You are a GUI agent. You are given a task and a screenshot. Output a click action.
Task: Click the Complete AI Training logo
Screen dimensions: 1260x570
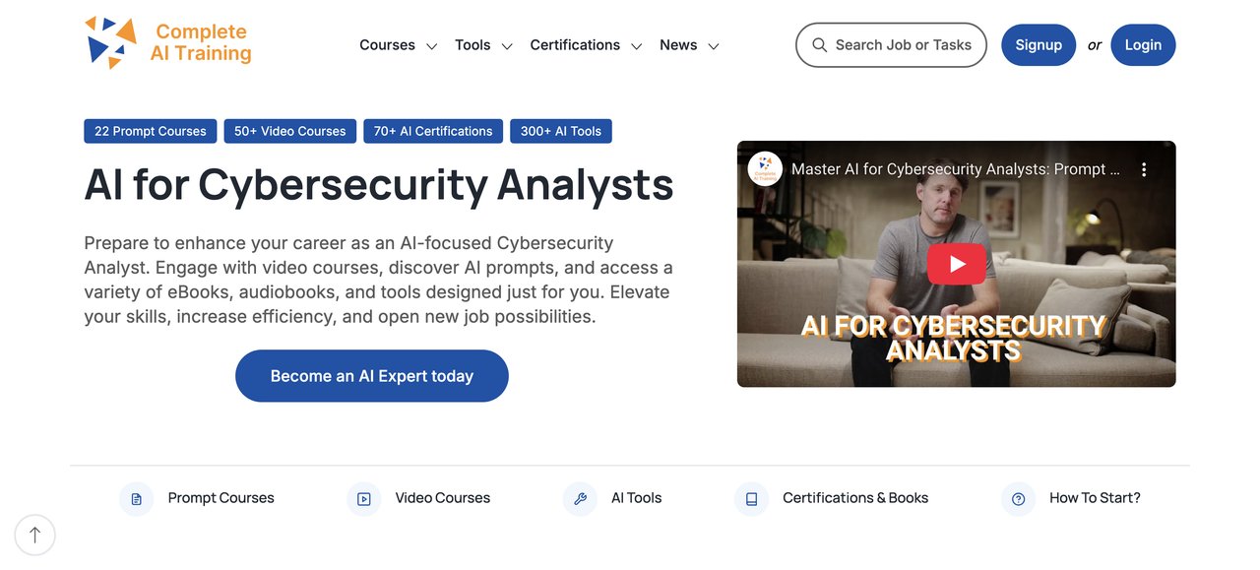coord(168,43)
